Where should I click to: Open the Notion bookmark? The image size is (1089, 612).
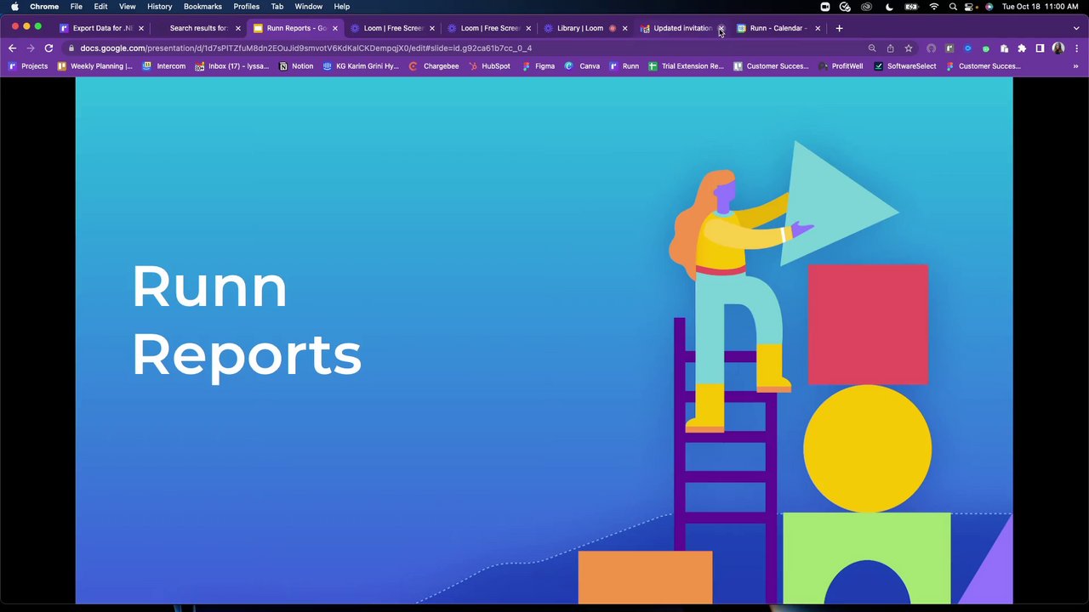tap(296, 66)
